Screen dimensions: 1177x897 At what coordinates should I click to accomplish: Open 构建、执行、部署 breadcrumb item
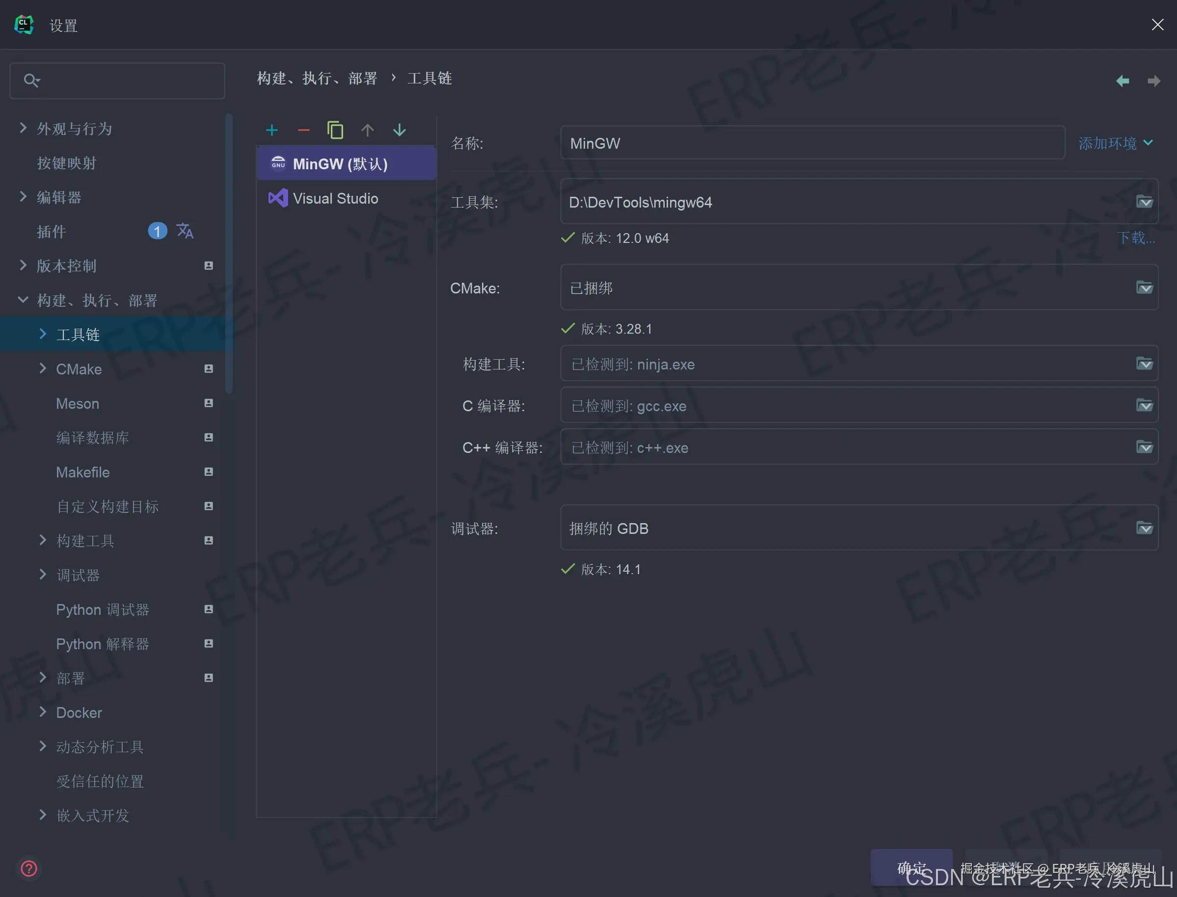tap(317, 78)
